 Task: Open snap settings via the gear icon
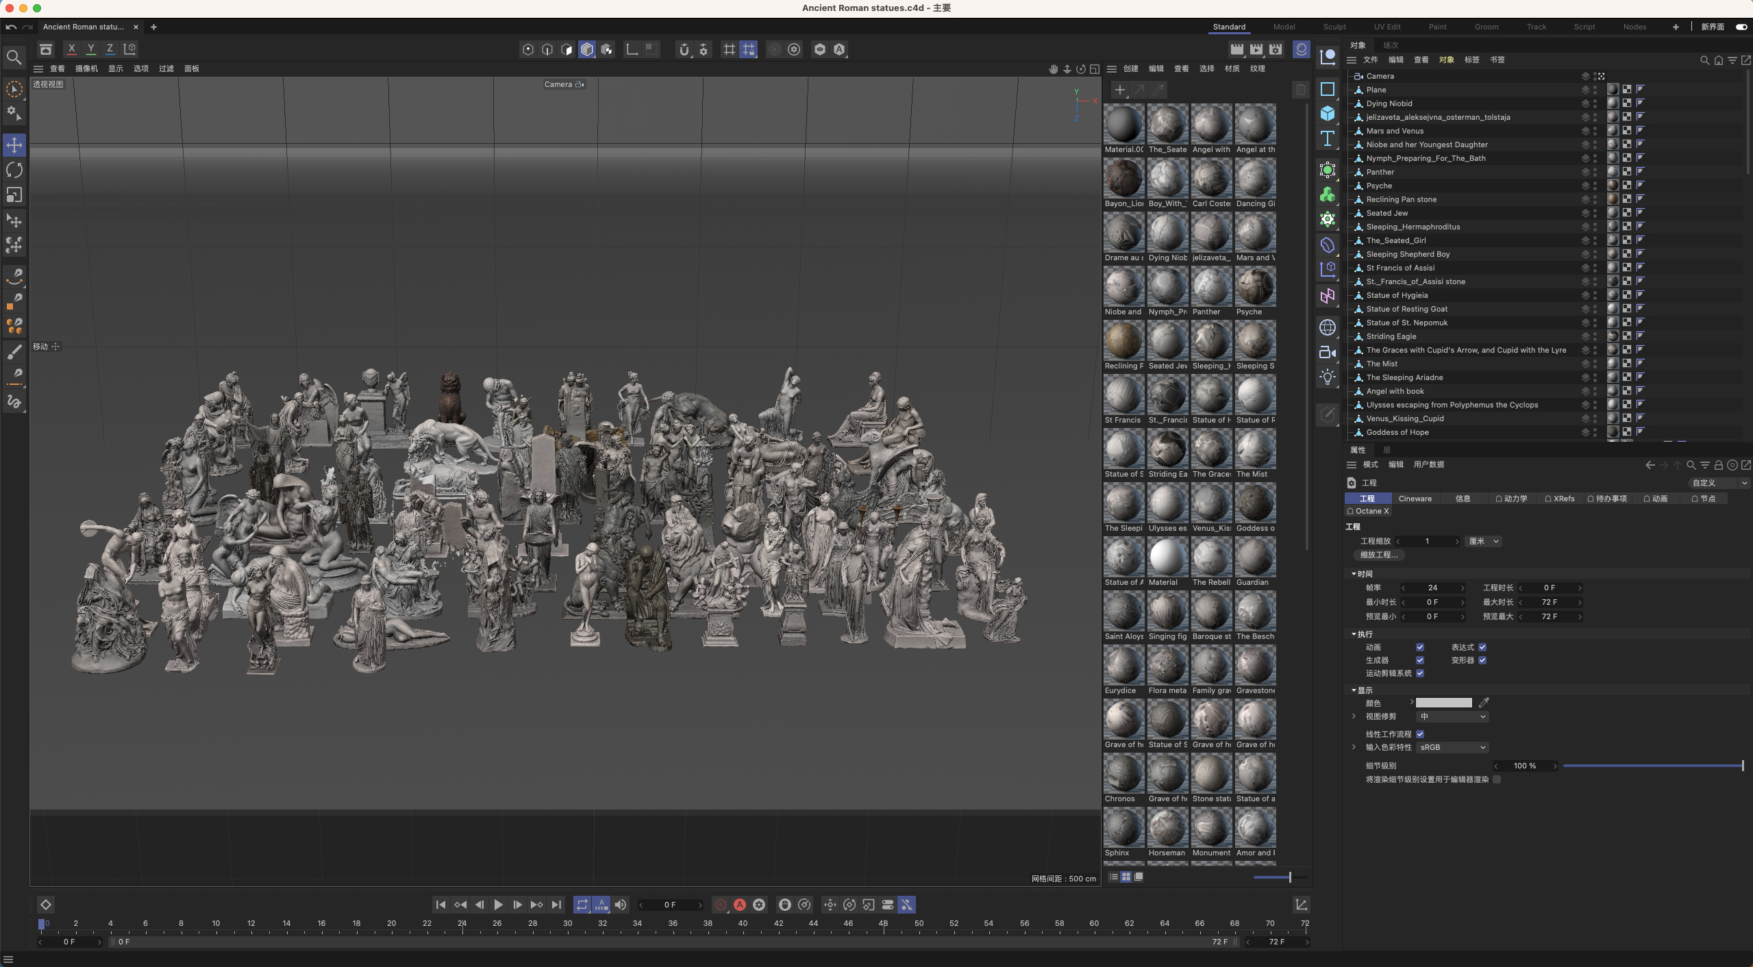click(704, 49)
